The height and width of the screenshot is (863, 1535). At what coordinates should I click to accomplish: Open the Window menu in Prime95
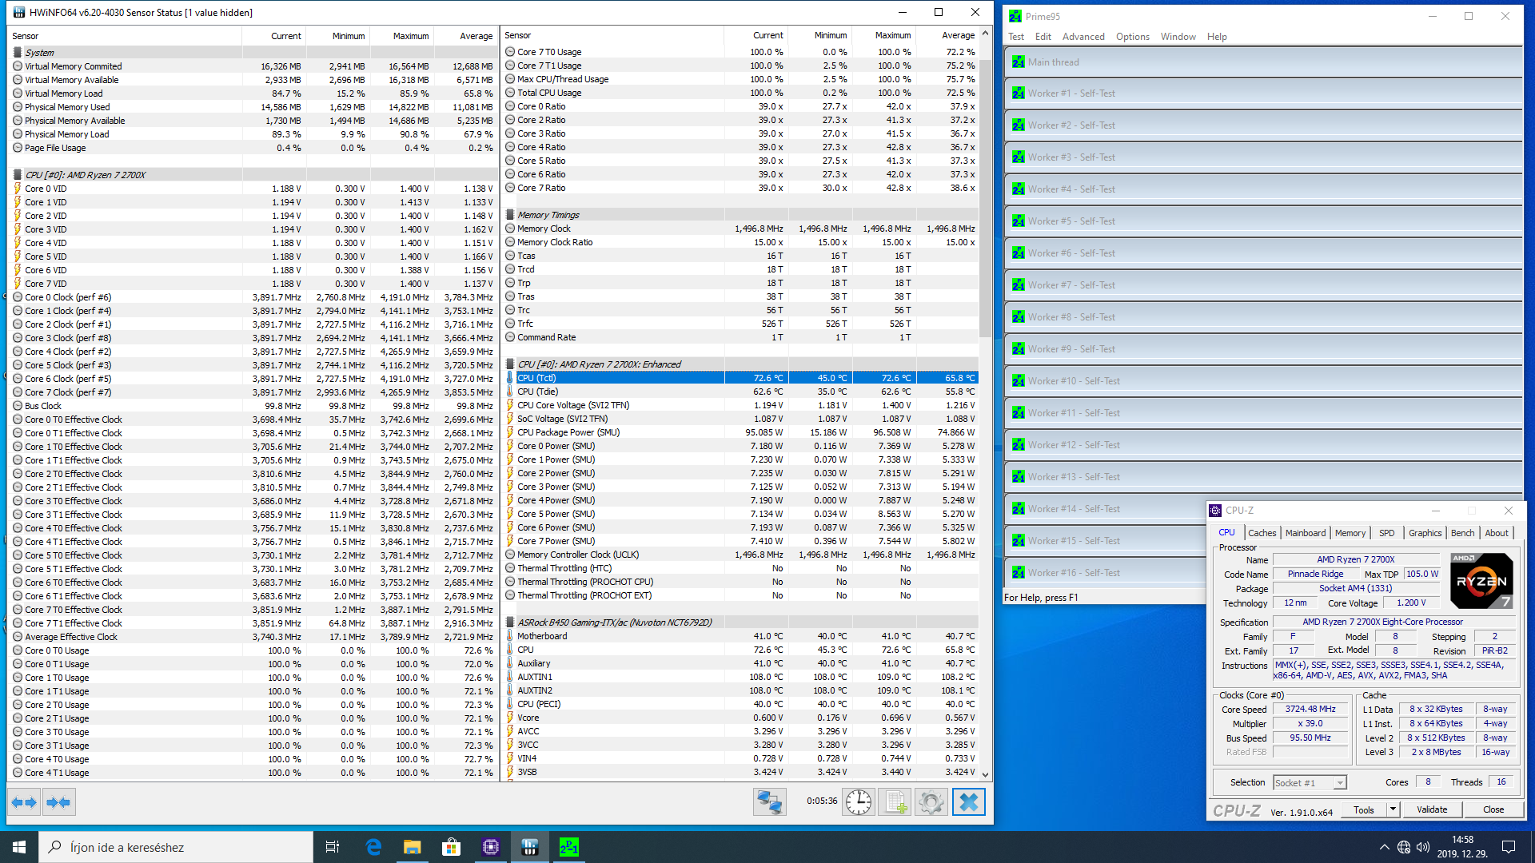[x=1178, y=37]
